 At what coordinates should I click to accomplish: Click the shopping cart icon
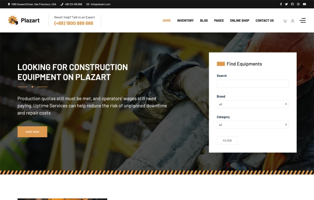click(x=285, y=21)
